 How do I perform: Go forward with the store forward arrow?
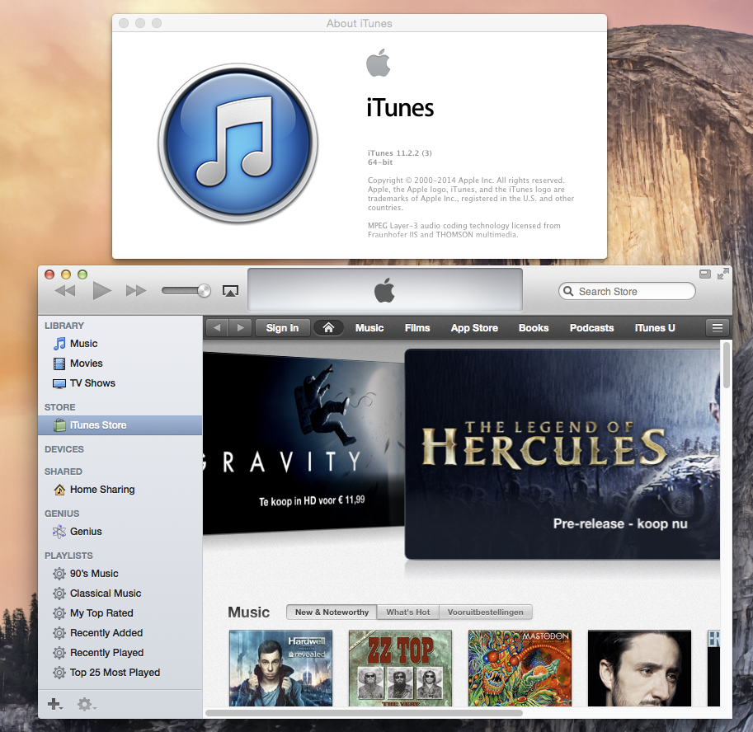coord(240,328)
